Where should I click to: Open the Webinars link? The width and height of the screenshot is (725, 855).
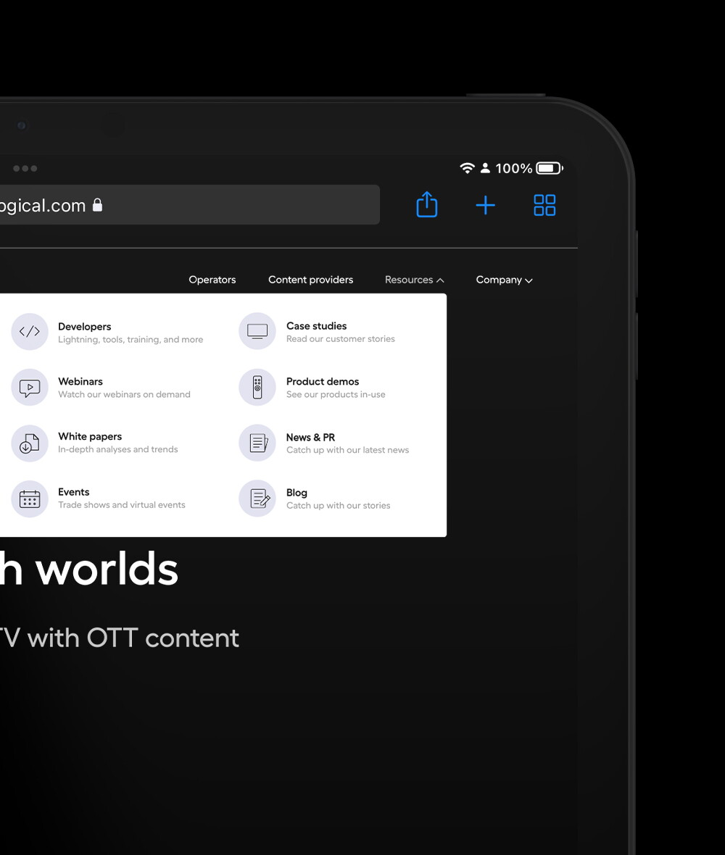[80, 382]
